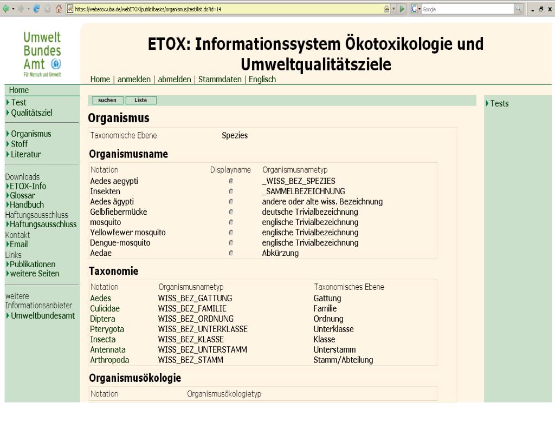Open the Insecta class taxonomy link
The image size is (555, 443).
pyautogui.click(x=102, y=340)
